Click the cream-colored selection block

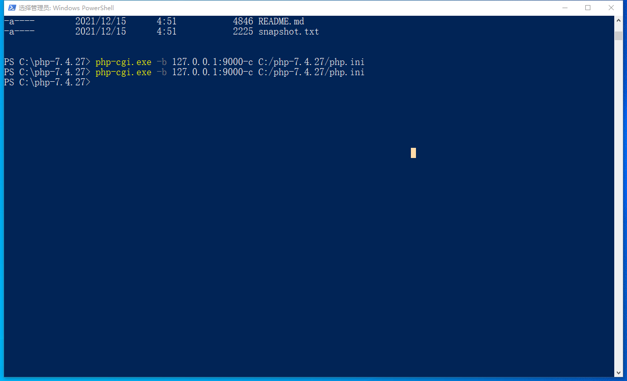413,153
